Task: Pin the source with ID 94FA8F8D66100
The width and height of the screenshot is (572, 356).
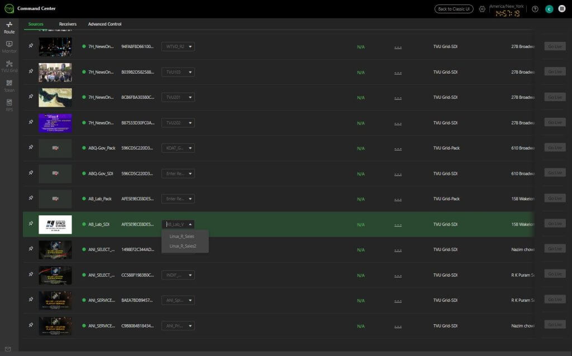Action: click(x=31, y=46)
